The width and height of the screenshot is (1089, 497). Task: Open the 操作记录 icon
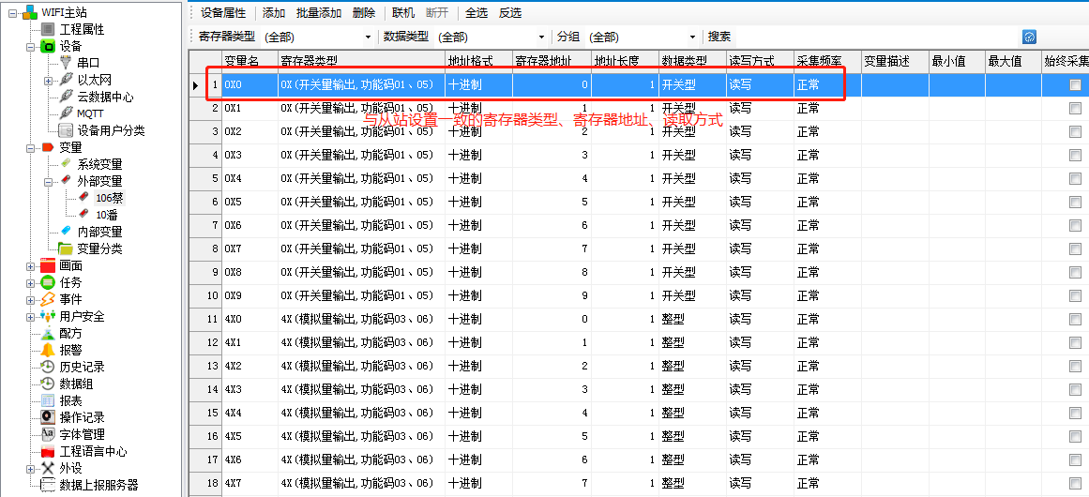47,417
